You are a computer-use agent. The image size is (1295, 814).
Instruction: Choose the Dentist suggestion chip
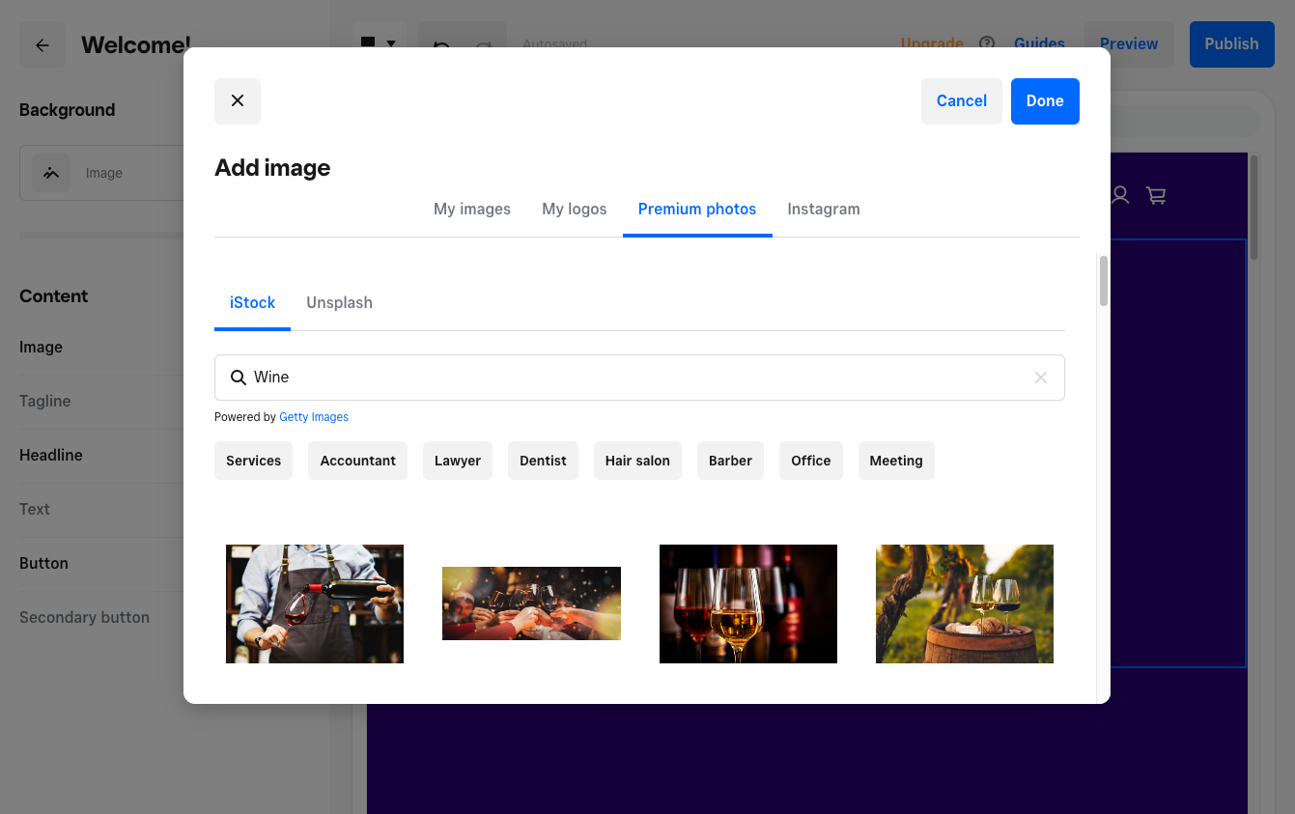point(543,461)
